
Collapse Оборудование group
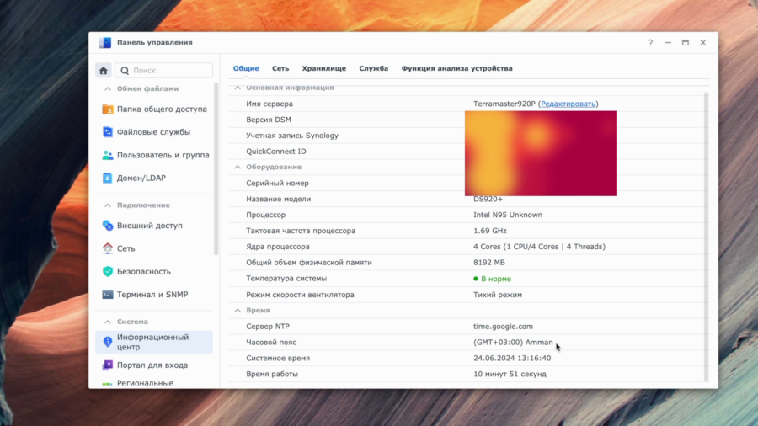[x=238, y=167]
